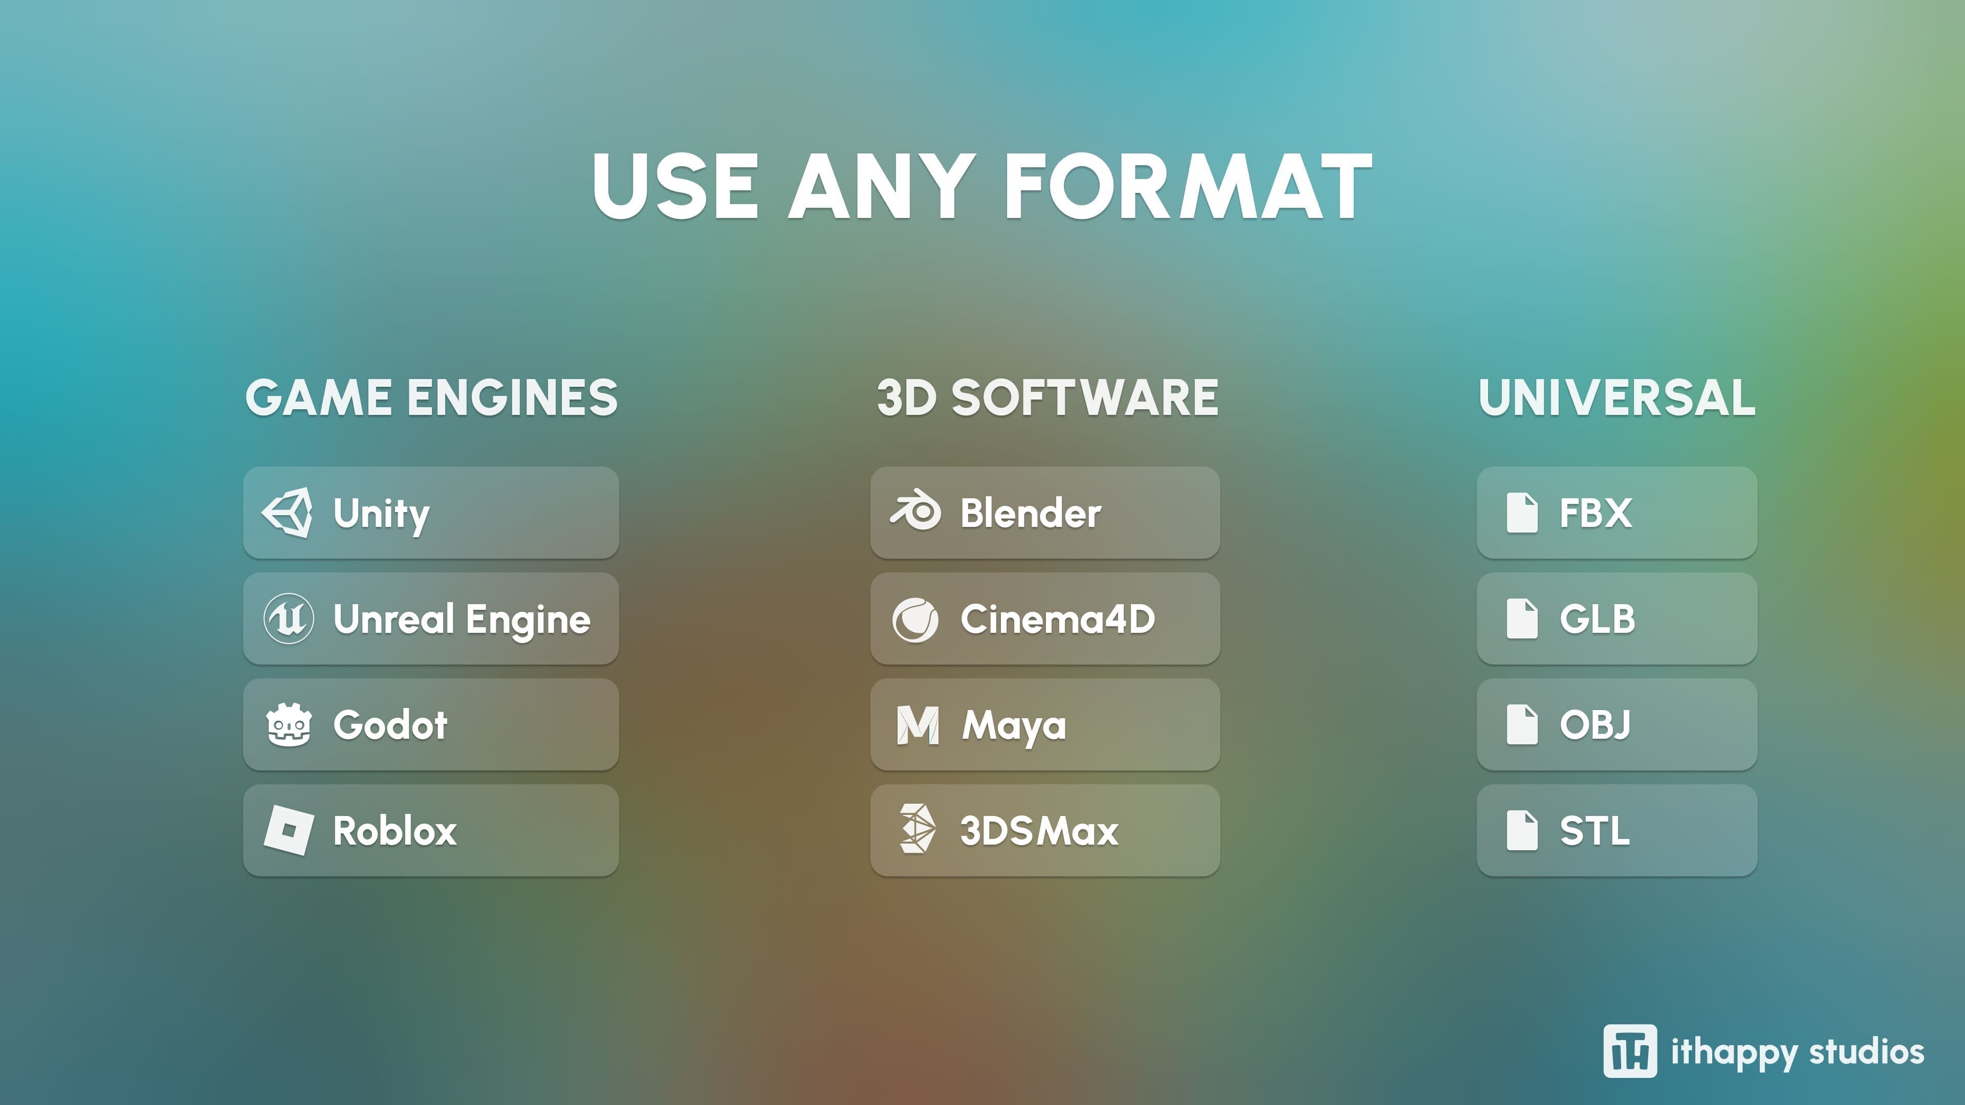Click the Roblox square logo icon
This screenshot has width=1965, height=1105.
click(x=288, y=830)
